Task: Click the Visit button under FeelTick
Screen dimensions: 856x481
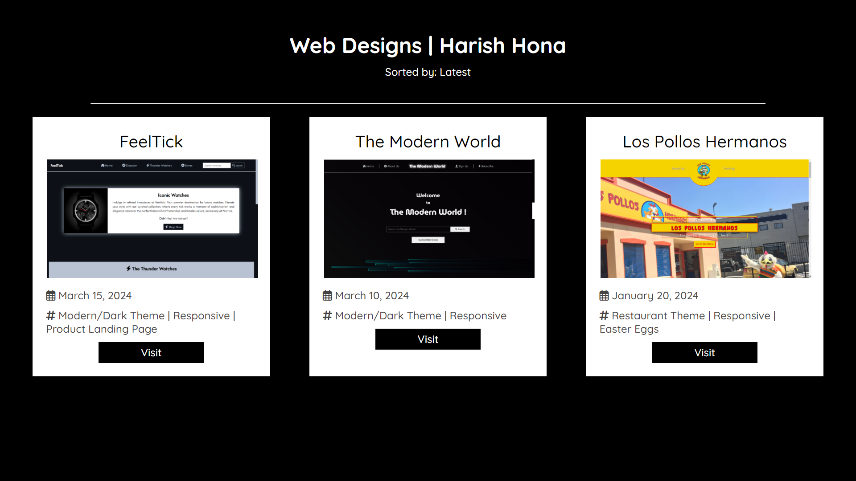Action: [x=151, y=352]
